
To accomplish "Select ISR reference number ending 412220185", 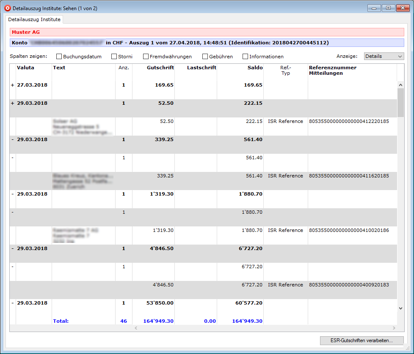I will pos(349,121).
